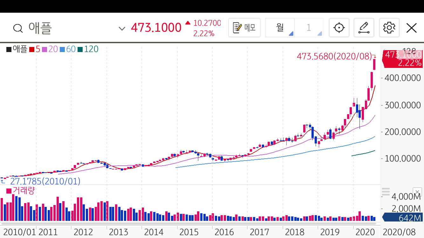Open the stock name search field 애플

40,28
